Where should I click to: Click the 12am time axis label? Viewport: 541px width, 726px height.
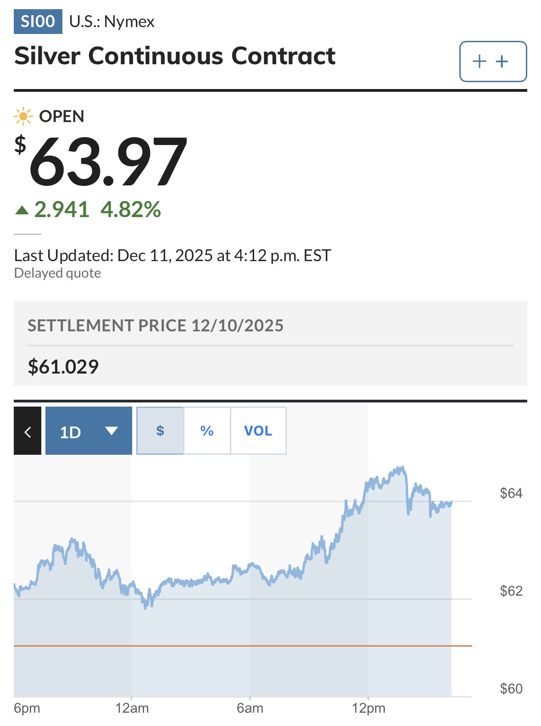132,708
